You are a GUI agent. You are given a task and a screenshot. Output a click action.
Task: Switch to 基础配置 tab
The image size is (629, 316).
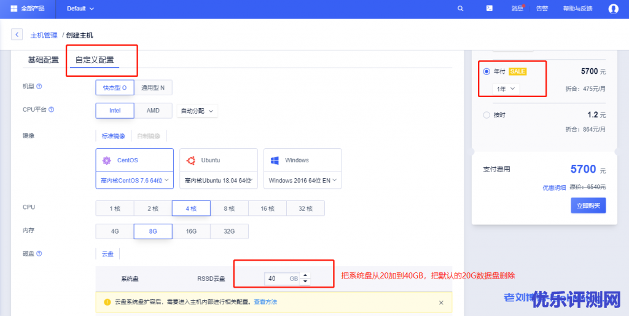coord(44,60)
